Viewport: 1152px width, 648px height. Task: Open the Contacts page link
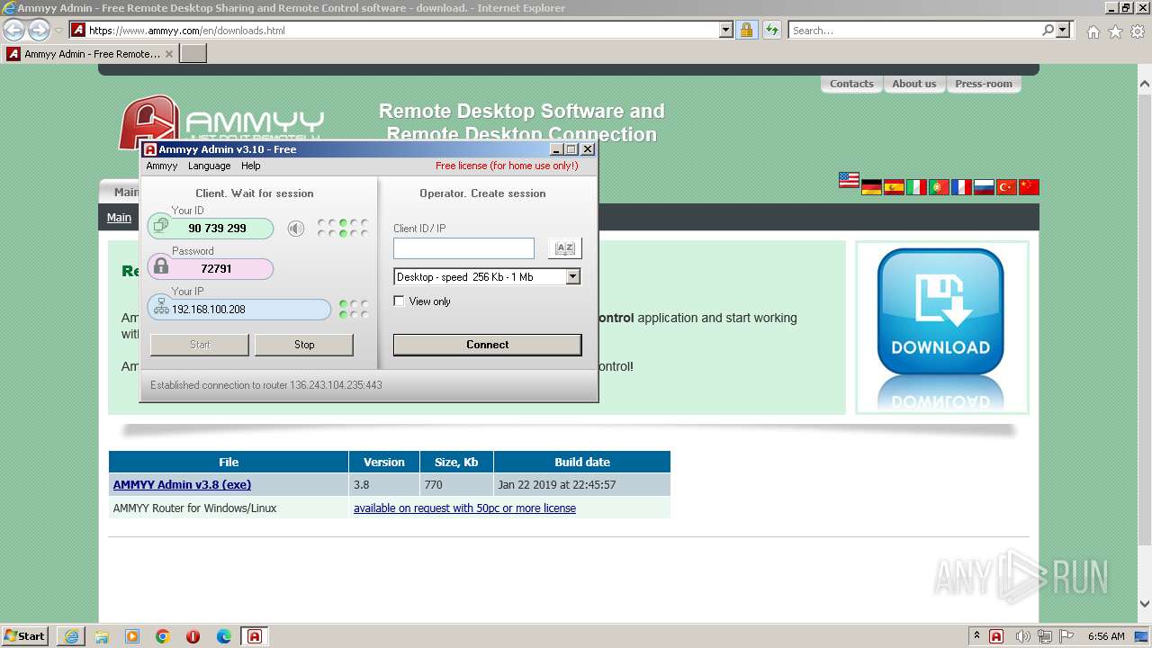click(x=851, y=84)
